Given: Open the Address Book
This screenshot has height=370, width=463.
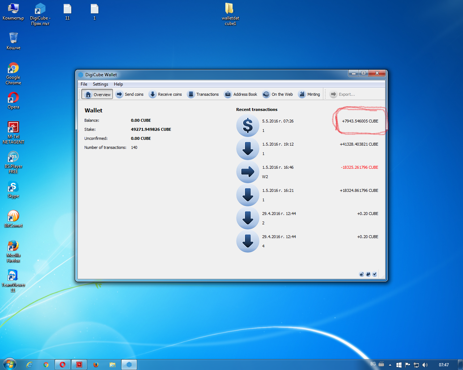Looking at the screenshot, I should (x=241, y=94).
